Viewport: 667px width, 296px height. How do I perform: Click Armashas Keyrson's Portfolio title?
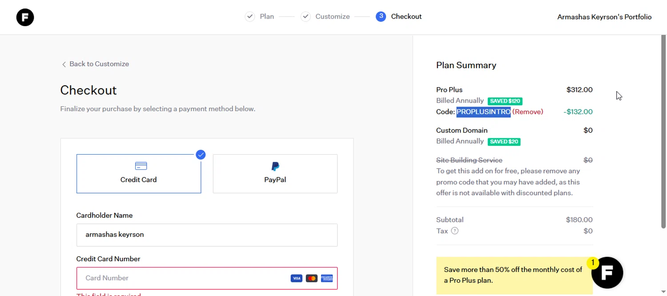pos(604,17)
